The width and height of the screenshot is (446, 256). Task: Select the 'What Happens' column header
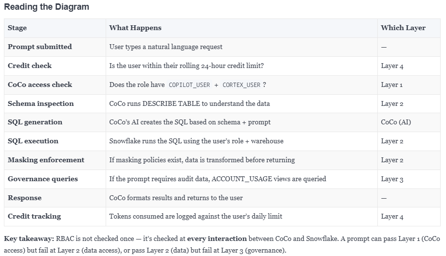(x=242, y=28)
